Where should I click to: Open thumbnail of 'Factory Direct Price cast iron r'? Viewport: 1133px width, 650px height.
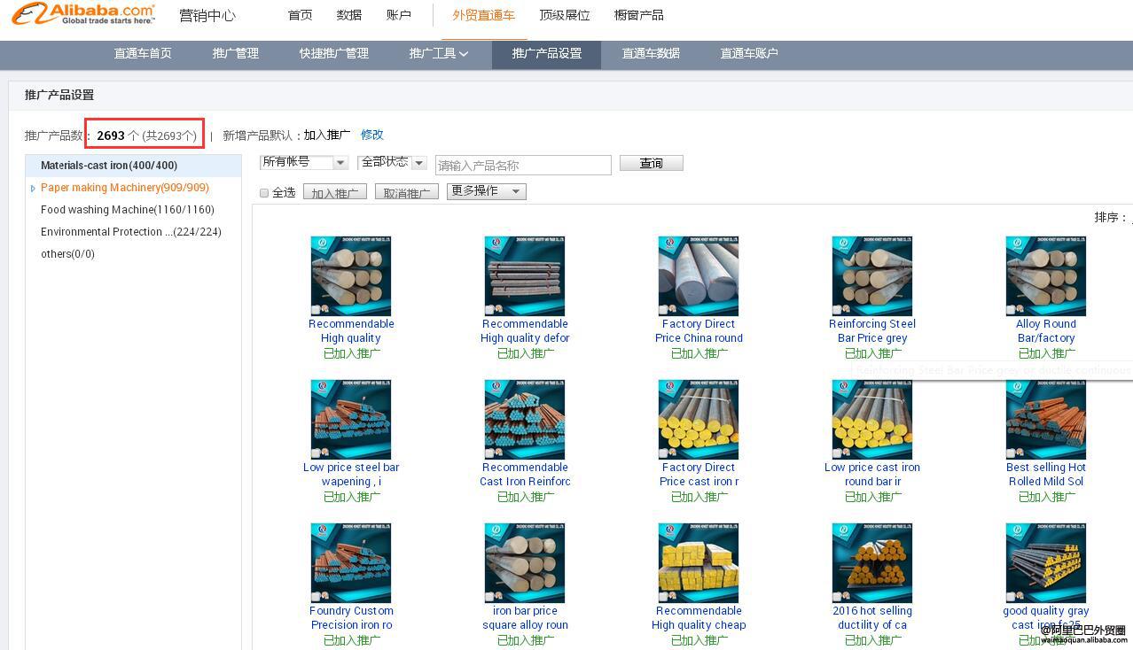click(x=699, y=420)
